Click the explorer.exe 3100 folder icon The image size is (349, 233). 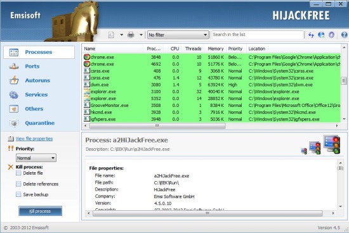[86, 92]
